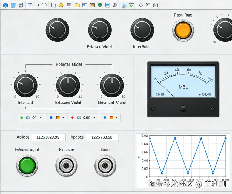
Task: Click the first Aploce value input field
Action: 48,137
